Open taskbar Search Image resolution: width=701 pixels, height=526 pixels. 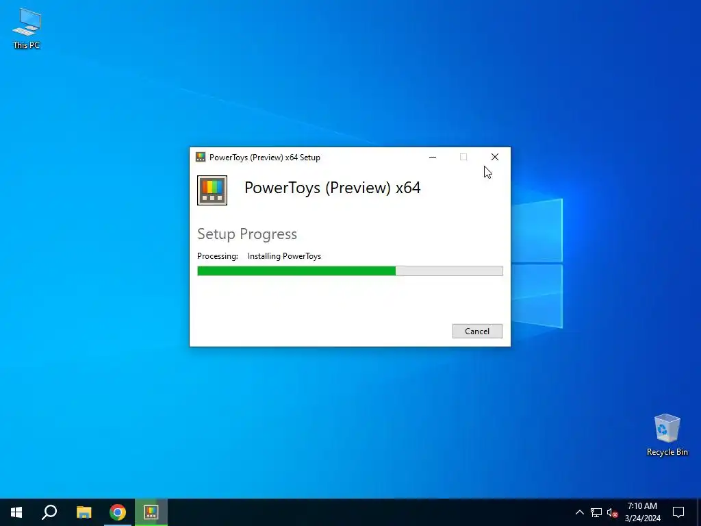(x=49, y=512)
